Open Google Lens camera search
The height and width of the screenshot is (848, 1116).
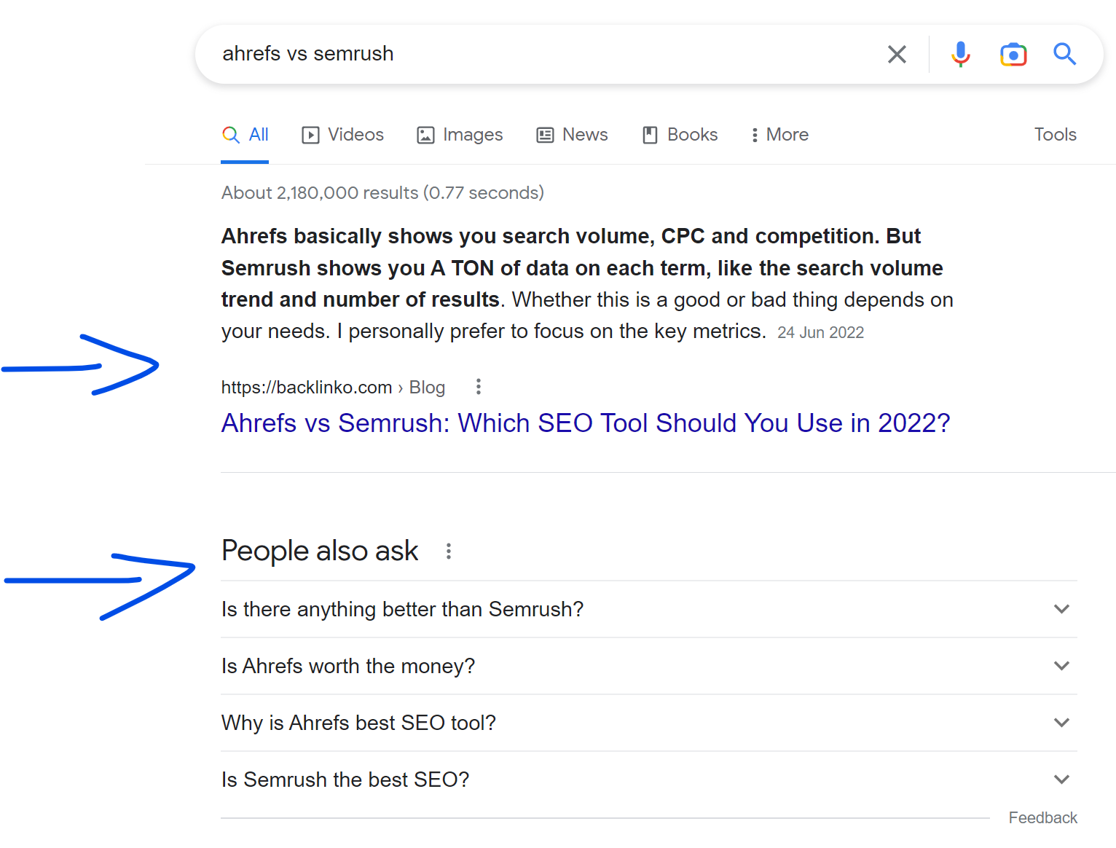click(x=1013, y=54)
